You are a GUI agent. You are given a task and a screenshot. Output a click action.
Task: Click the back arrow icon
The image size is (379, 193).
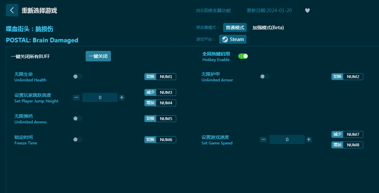tap(12, 10)
